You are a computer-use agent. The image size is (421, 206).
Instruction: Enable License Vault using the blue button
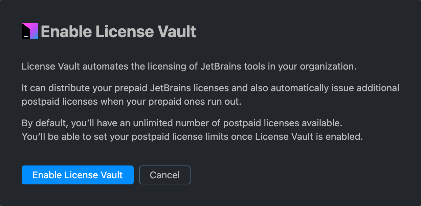click(77, 175)
